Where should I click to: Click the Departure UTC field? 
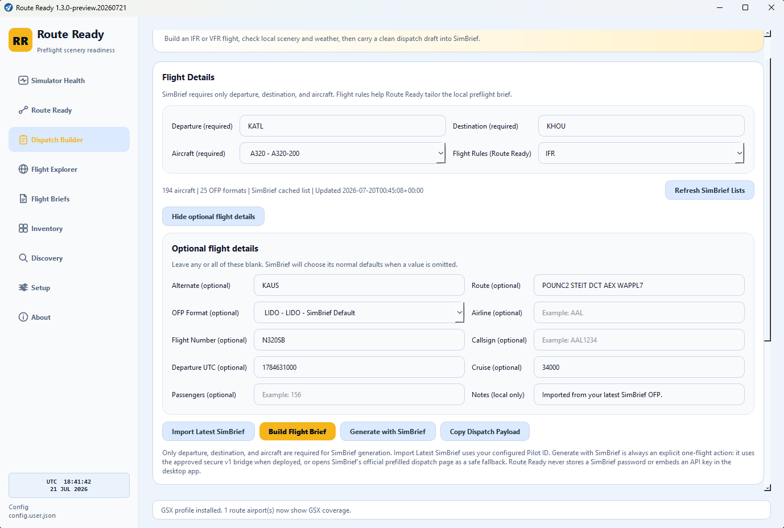[x=359, y=367]
